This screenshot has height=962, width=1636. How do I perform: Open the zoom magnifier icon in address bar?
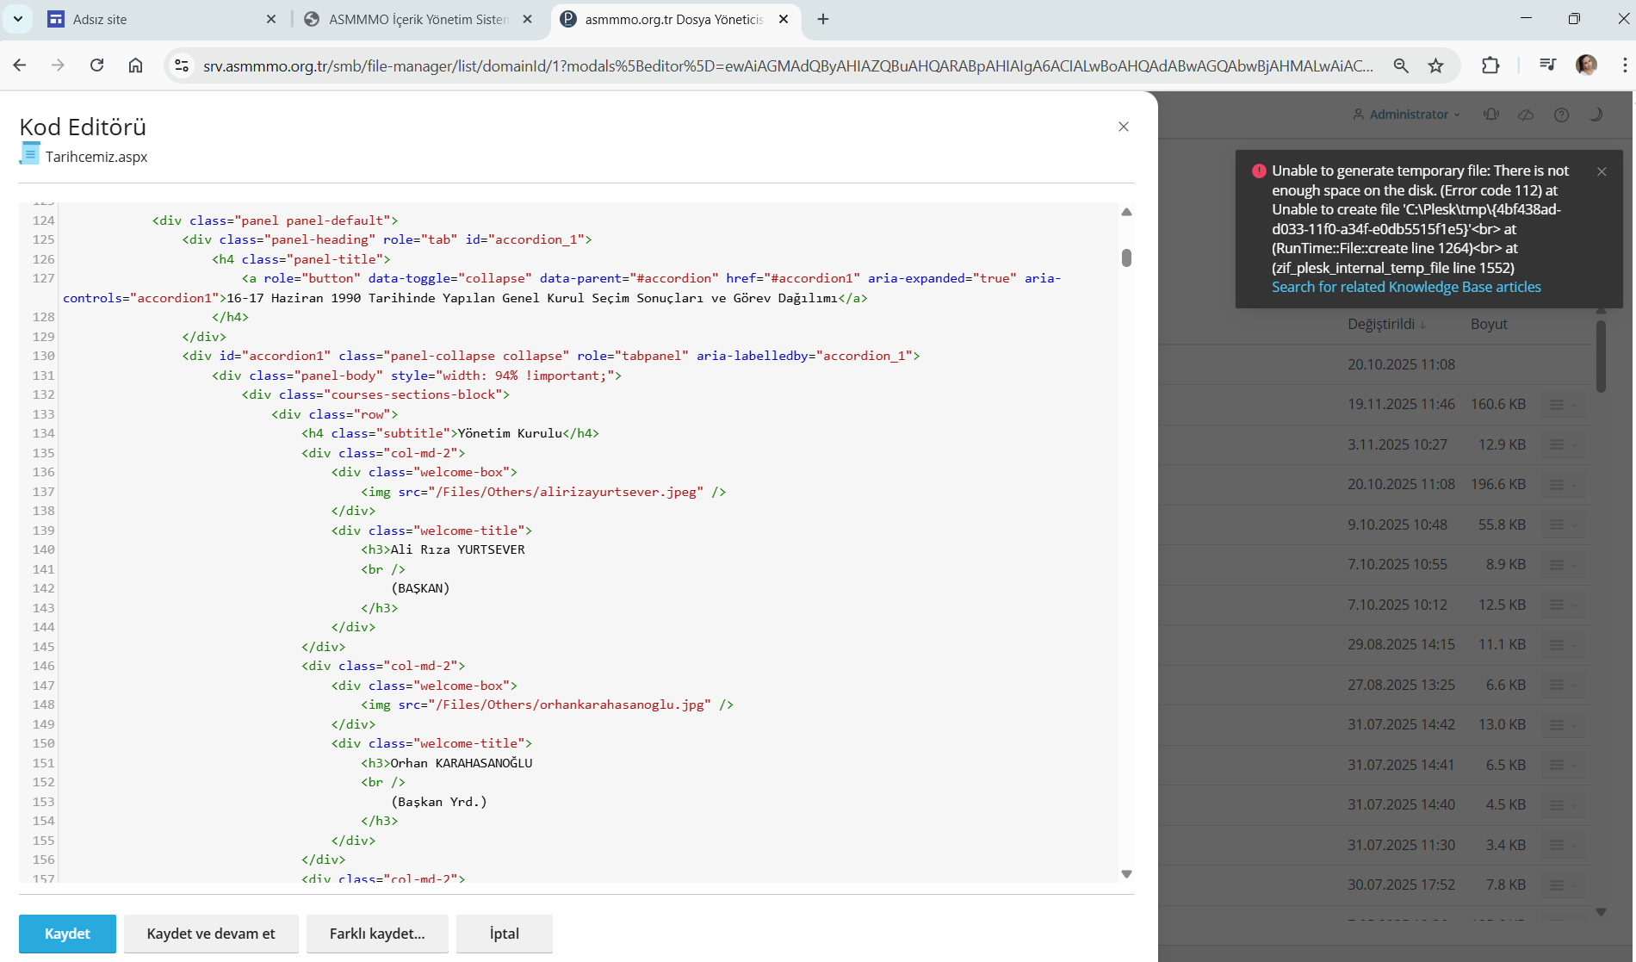pyautogui.click(x=1401, y=65)
